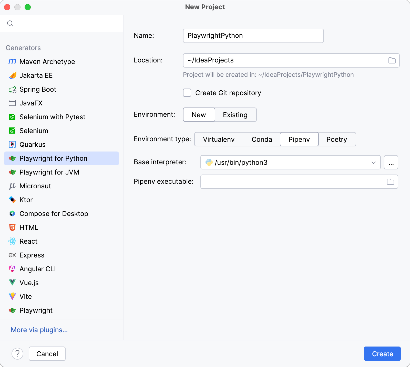Open interpreter options with the ellipsis button
This screenshot has height=367, width=410.
[x=391, y=162]
